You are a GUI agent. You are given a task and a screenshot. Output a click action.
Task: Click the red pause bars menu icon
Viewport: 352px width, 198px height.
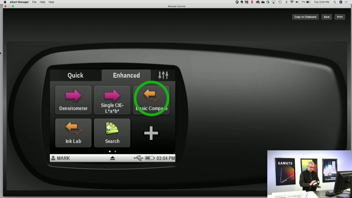click(252, 2)
